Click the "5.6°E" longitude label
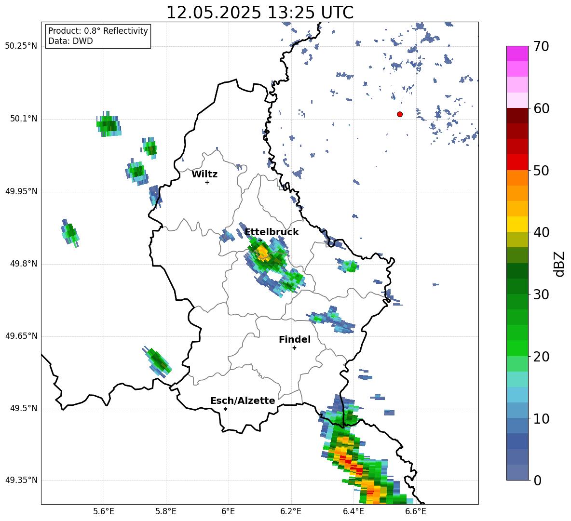 pos(103,511)
